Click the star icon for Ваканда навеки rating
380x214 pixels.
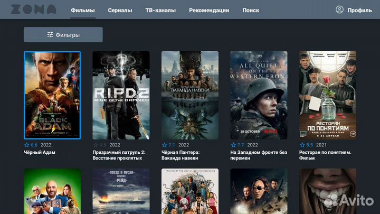point(165,145)
